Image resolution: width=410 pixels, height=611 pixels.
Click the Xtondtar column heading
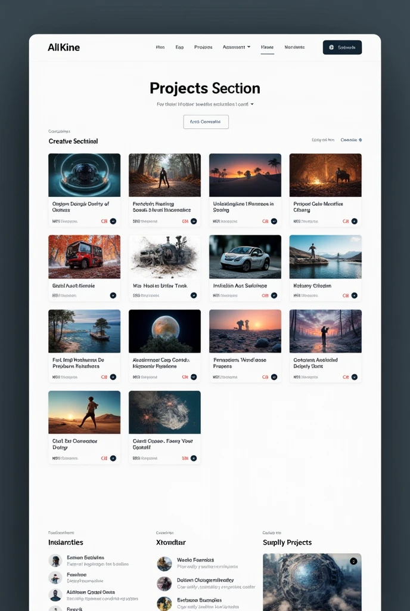tap(171, 542)
